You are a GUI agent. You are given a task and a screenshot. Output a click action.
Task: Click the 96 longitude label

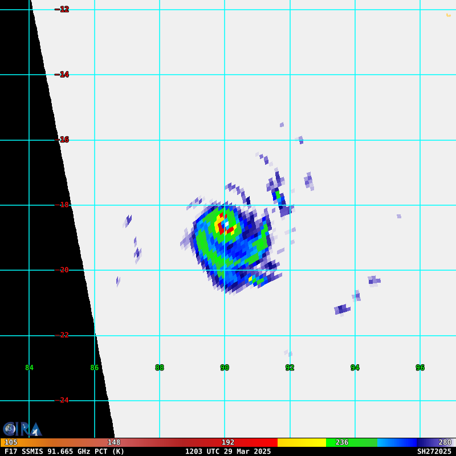pyautogui.click(x=420, y=368)
